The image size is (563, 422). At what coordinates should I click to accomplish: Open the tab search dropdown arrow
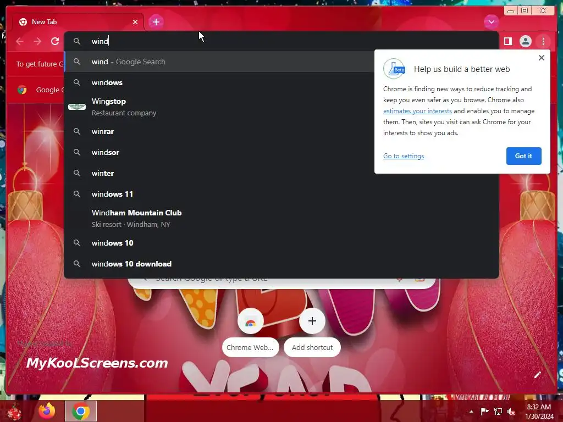491,22
